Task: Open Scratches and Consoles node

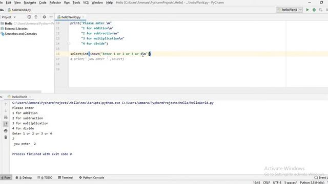Action: [x=20, y=34]
